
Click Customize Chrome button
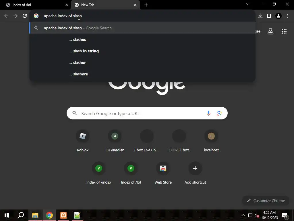click(266, 201)
